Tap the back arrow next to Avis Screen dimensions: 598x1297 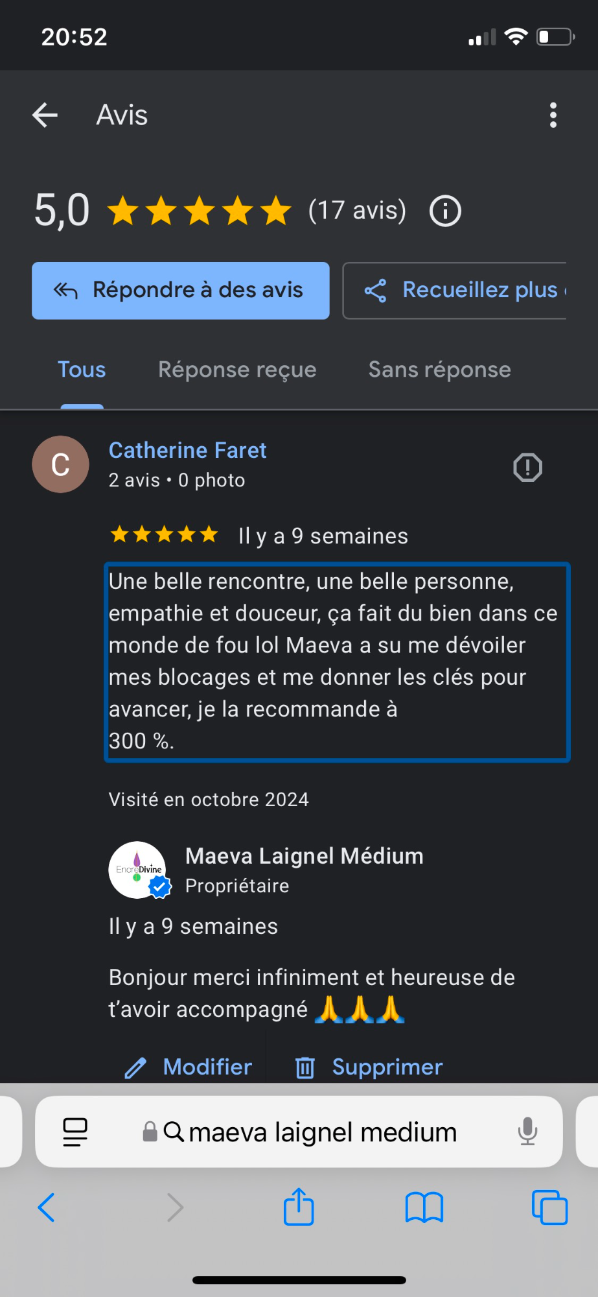pyautogui.click(x=45, y=115)
